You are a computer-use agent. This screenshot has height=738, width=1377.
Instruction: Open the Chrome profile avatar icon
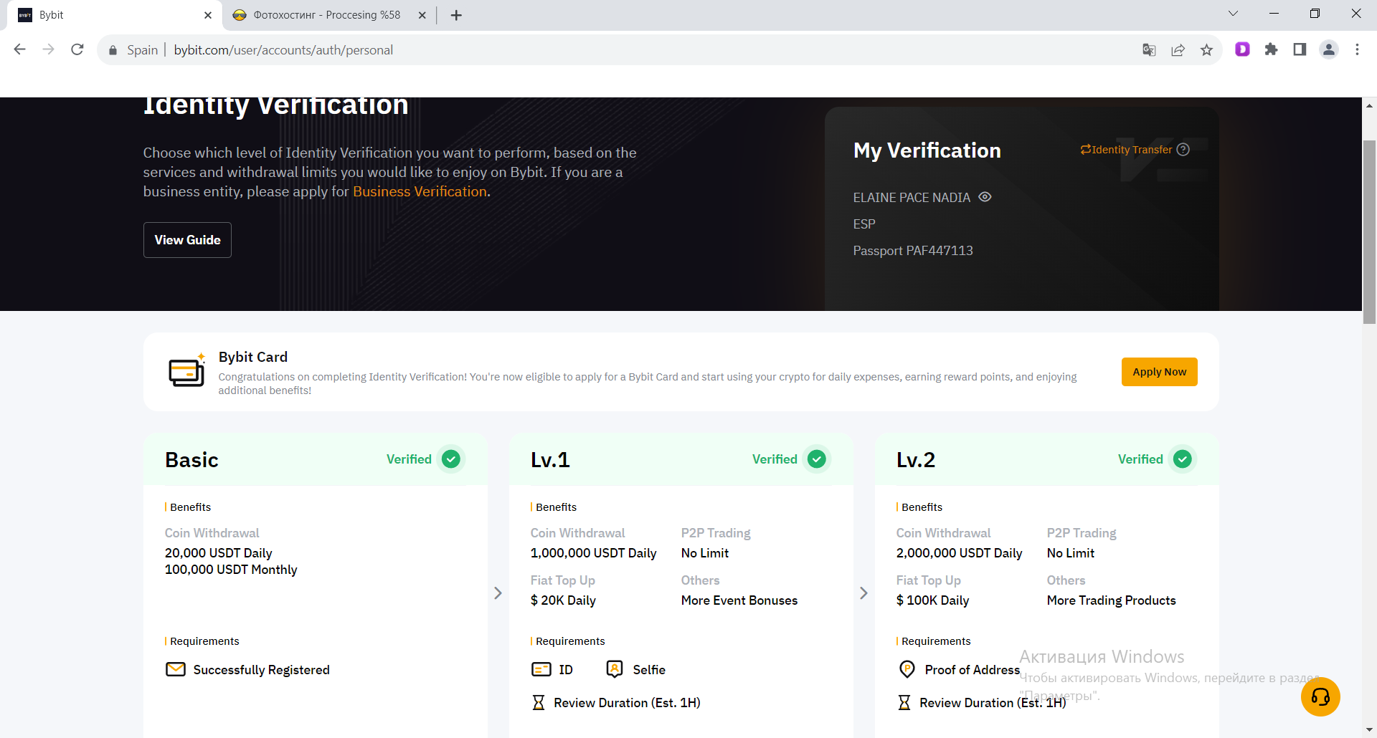pos(1328,49)
